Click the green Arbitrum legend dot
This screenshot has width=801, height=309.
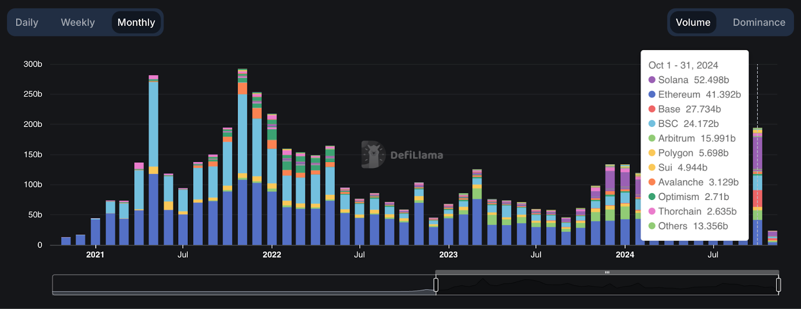(652, 138)
